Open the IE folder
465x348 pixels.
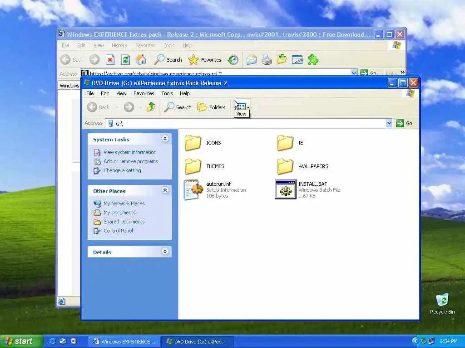click(x=285, y=143)
